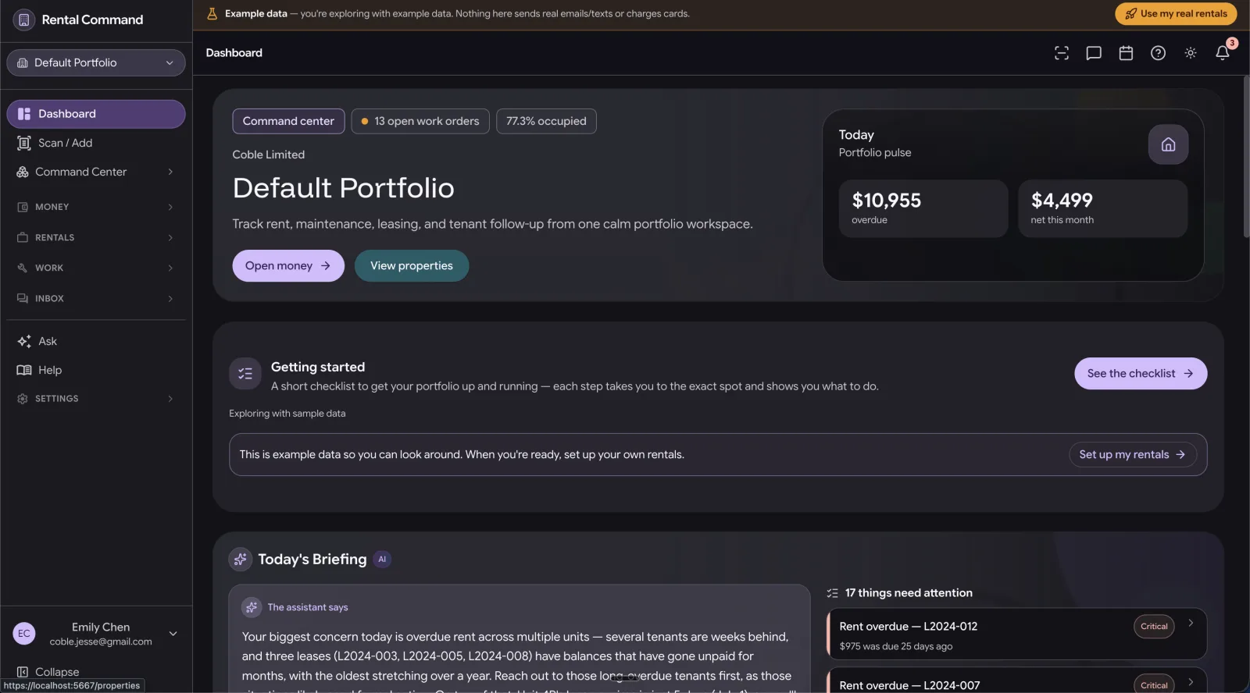Expand the WORK sidebar section

(x=96, y=268)
